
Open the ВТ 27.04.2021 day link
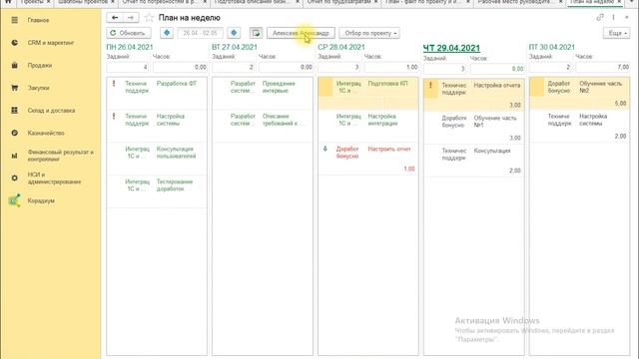tap(235, 47)
